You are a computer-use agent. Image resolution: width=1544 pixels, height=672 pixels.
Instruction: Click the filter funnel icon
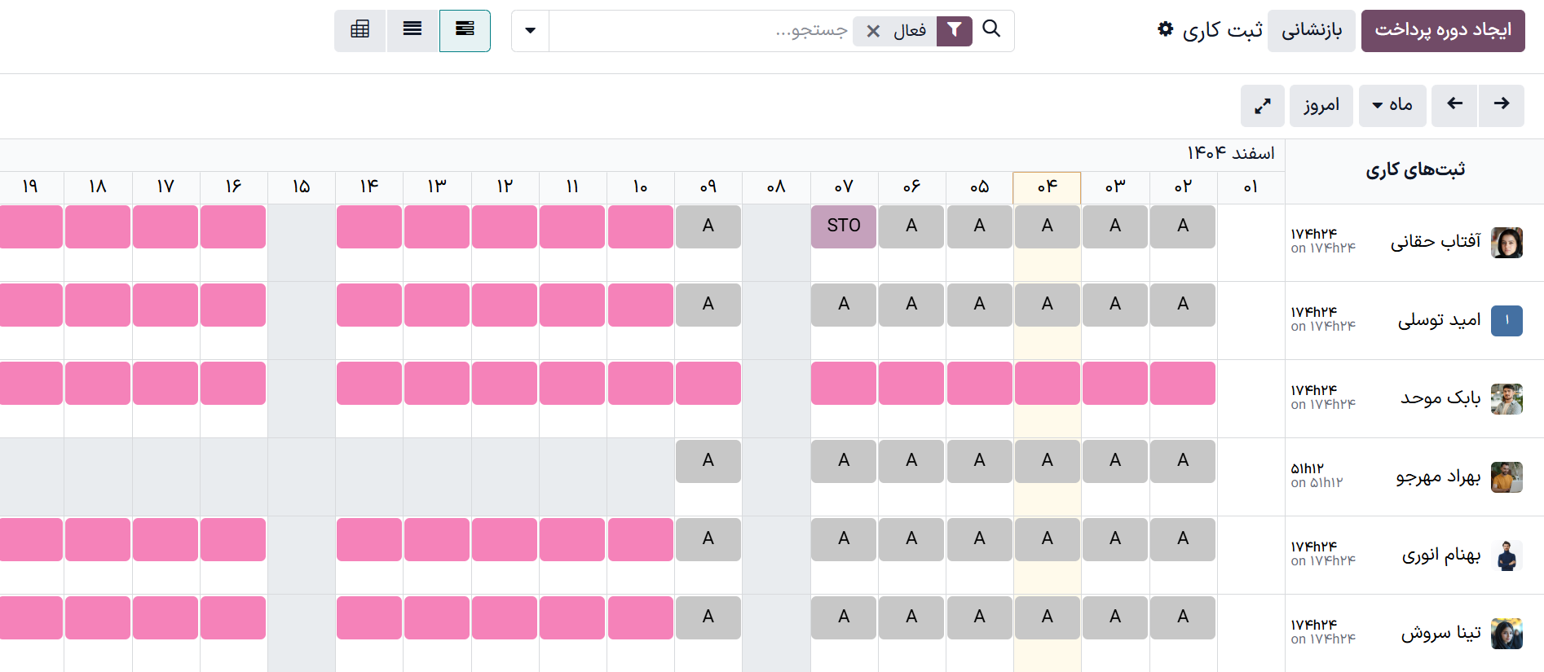click(954, 31)
